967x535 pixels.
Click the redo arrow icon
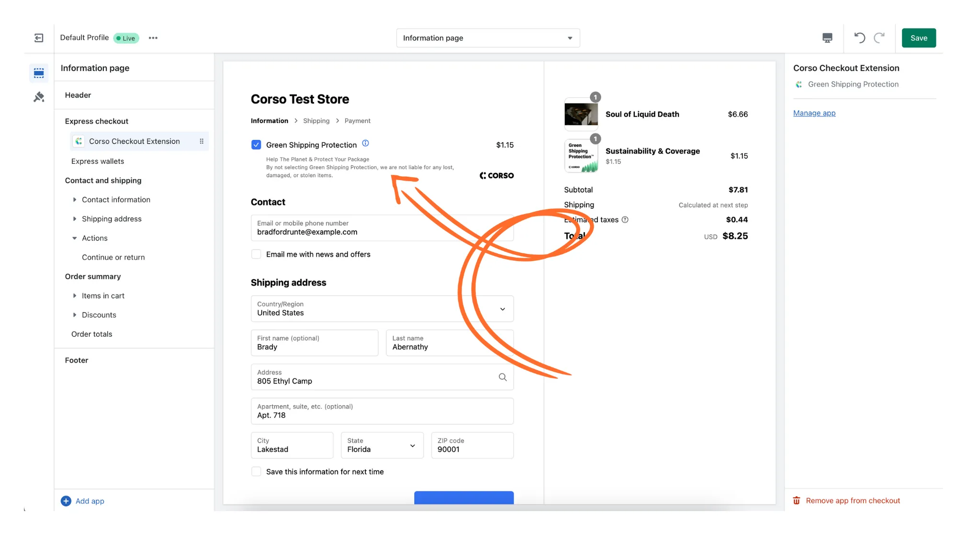click(879, 38)
